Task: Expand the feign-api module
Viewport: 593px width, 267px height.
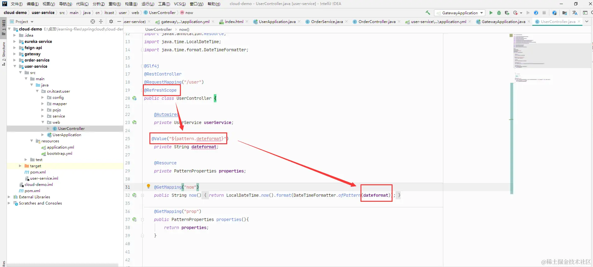Action: point(14,48)
